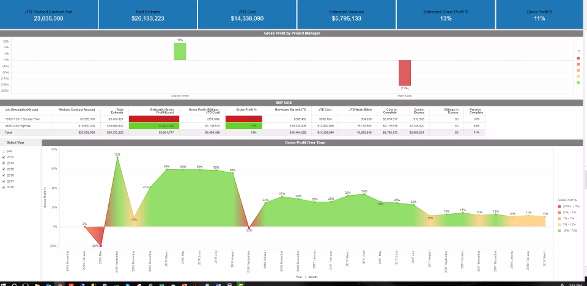Click the Select Year filter heading

(15, 142)
